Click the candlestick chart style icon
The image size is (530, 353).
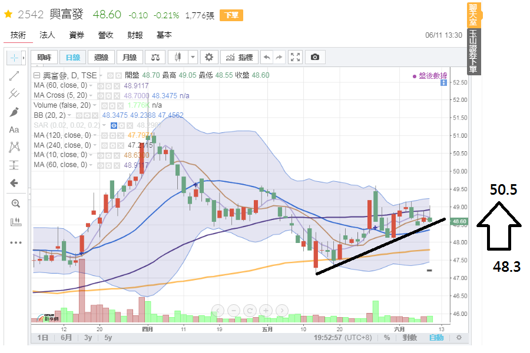(178, 58)
